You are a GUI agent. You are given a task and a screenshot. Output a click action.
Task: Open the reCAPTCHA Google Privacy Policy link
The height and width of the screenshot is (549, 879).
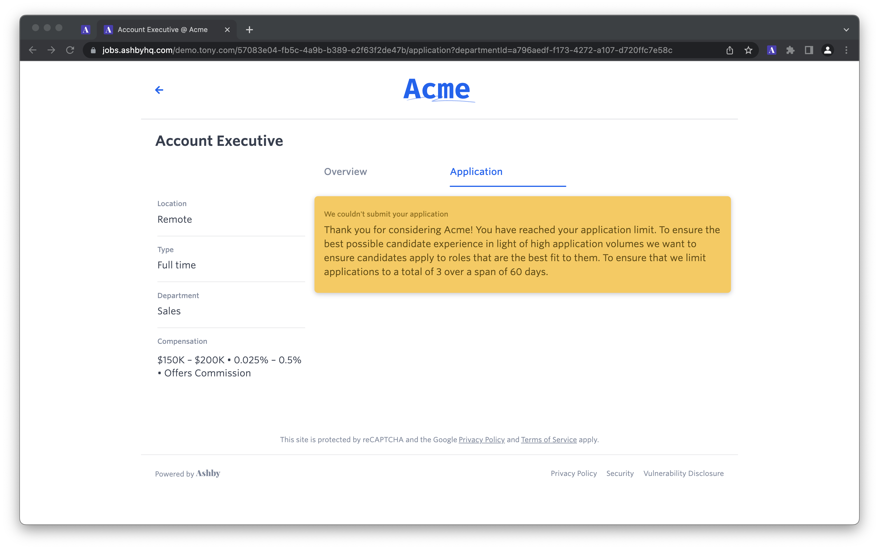pyautogui.click(x=481, y=439)
